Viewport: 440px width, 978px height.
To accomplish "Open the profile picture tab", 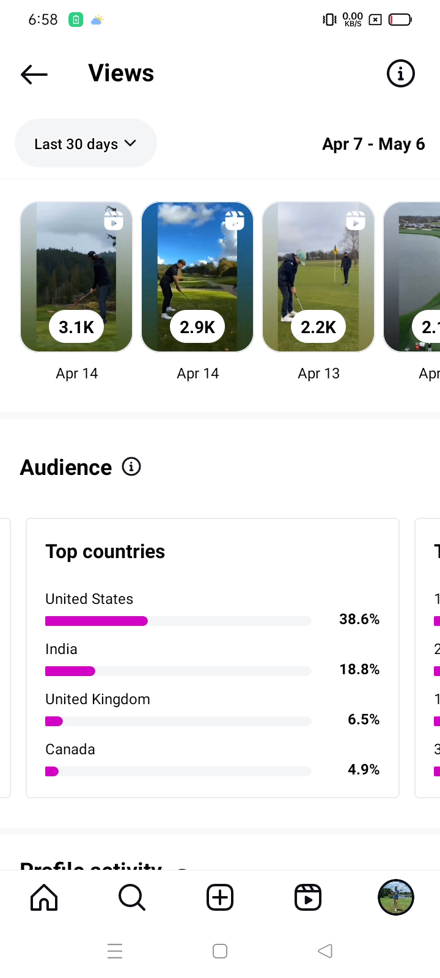I will pos(396,897).
